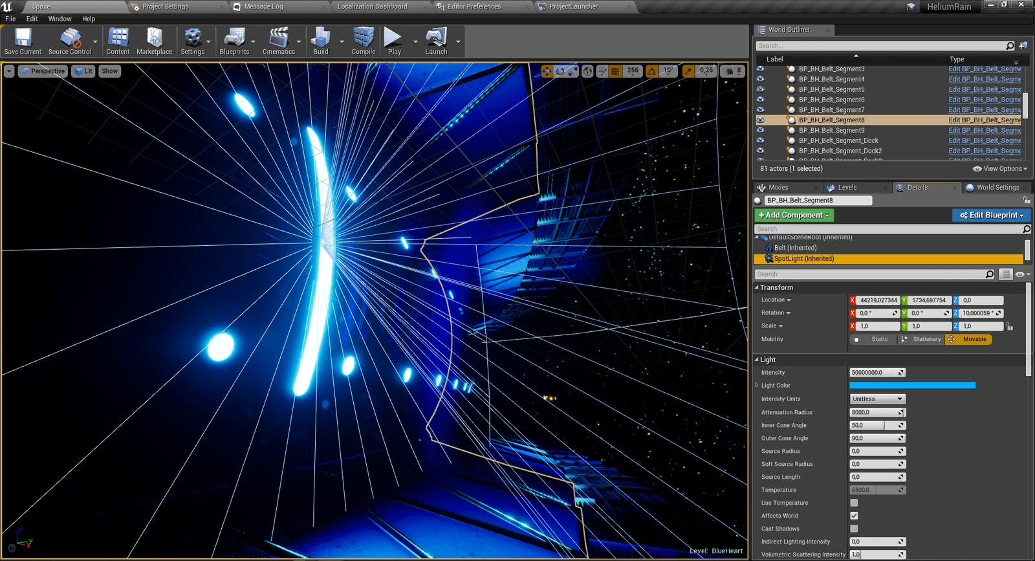The image size is (1035, 561).
Task: Open the Light Color swatch picker
Action: click(912, 386)
